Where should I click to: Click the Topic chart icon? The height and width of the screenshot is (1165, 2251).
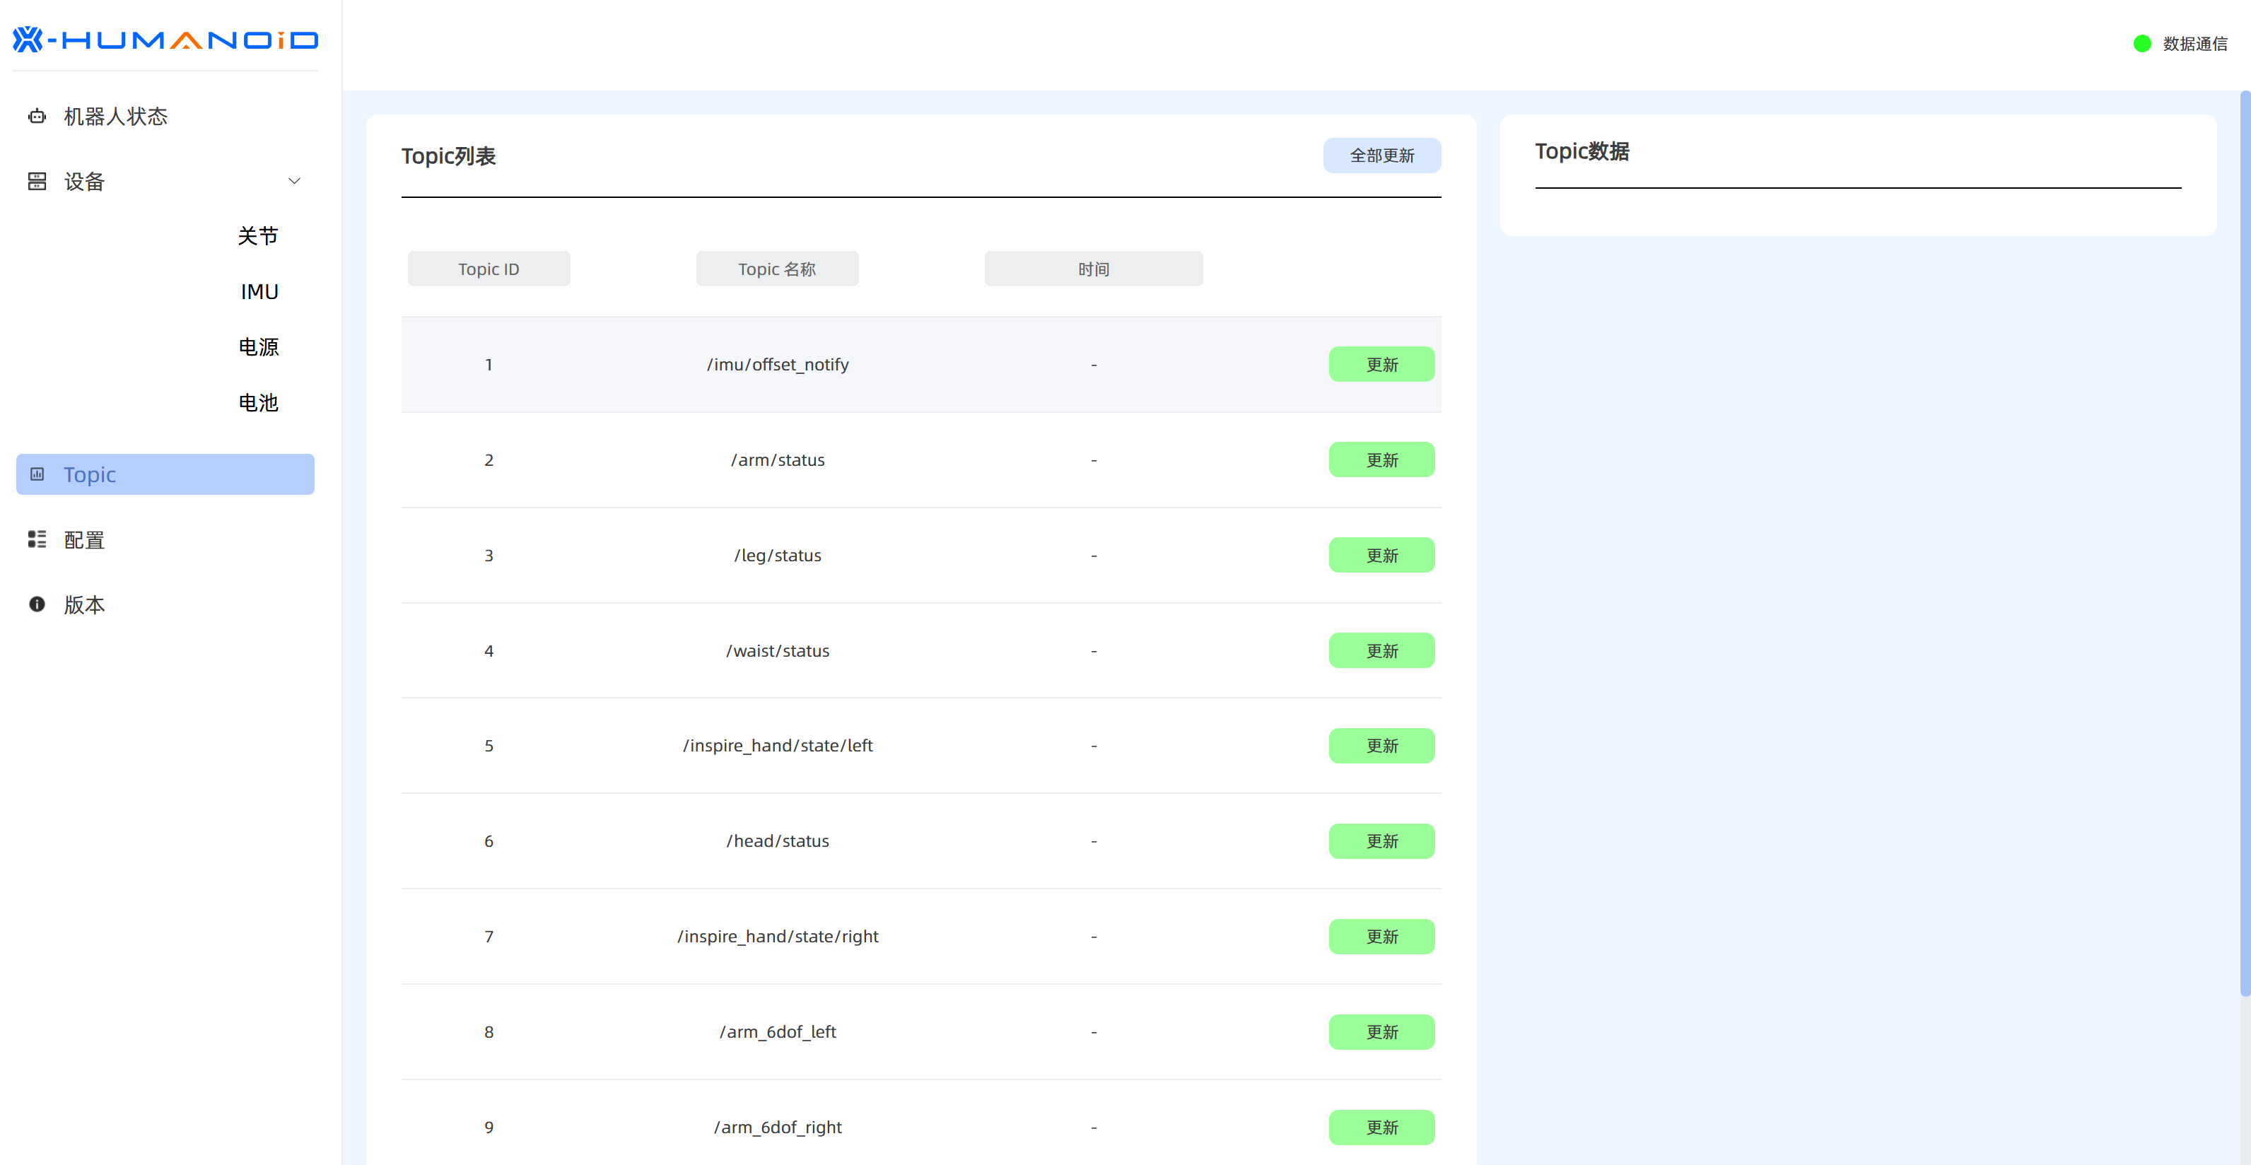(37, 474)
